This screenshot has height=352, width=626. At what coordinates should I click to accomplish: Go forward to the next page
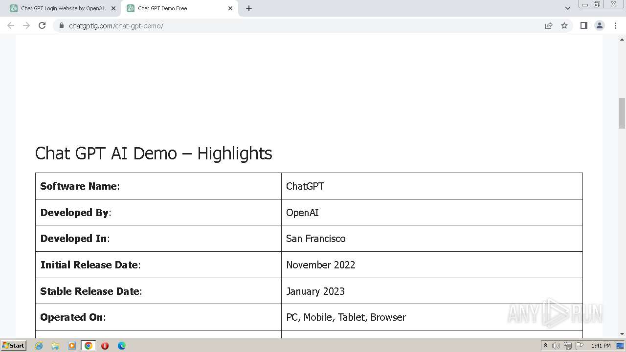(26, 25)
